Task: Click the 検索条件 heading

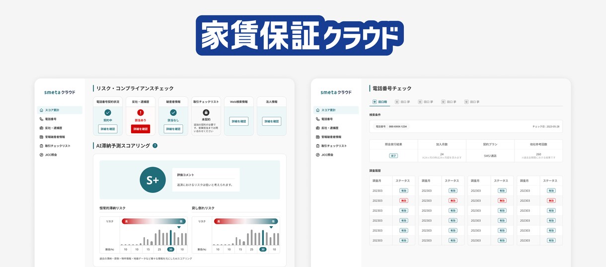Action: pyautogui.click(x=375, y=114)
